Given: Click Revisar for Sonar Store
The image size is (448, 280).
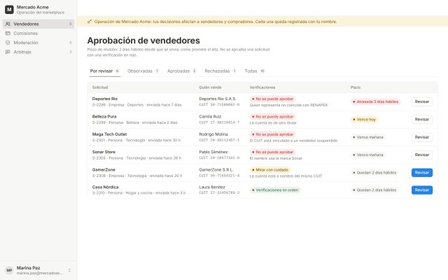Looking at the screenshot, I should [422, 155].
